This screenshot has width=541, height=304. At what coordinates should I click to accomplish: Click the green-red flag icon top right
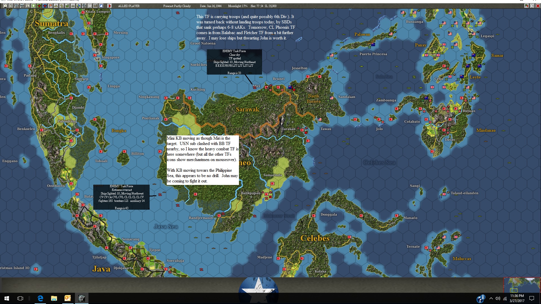526,6
